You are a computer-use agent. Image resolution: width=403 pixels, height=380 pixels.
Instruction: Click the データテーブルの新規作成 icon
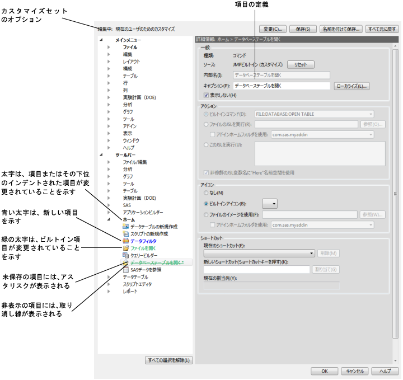(x=125, y=227)
